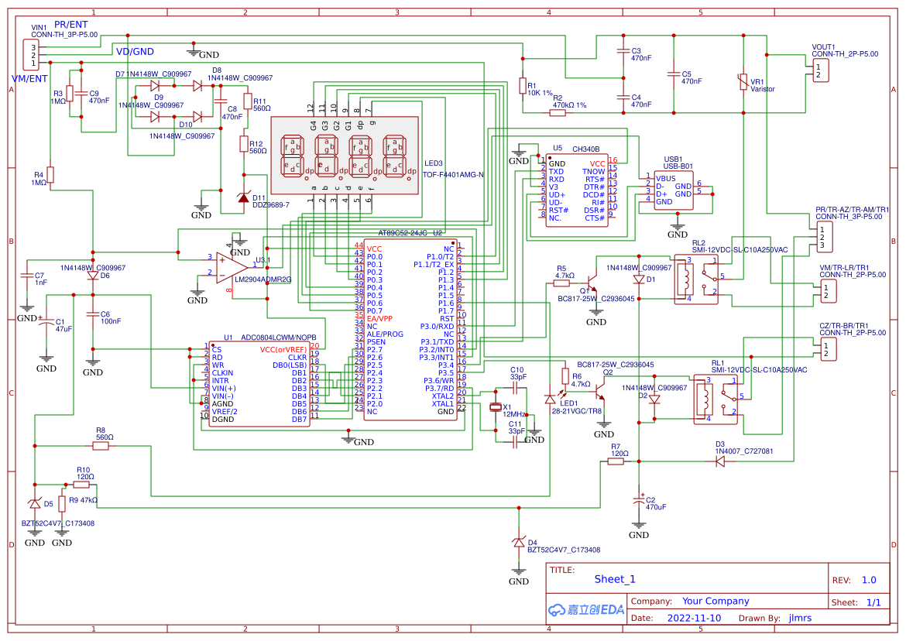
Task: Click the Sheet_1 title text
Action: pos(615,579)
